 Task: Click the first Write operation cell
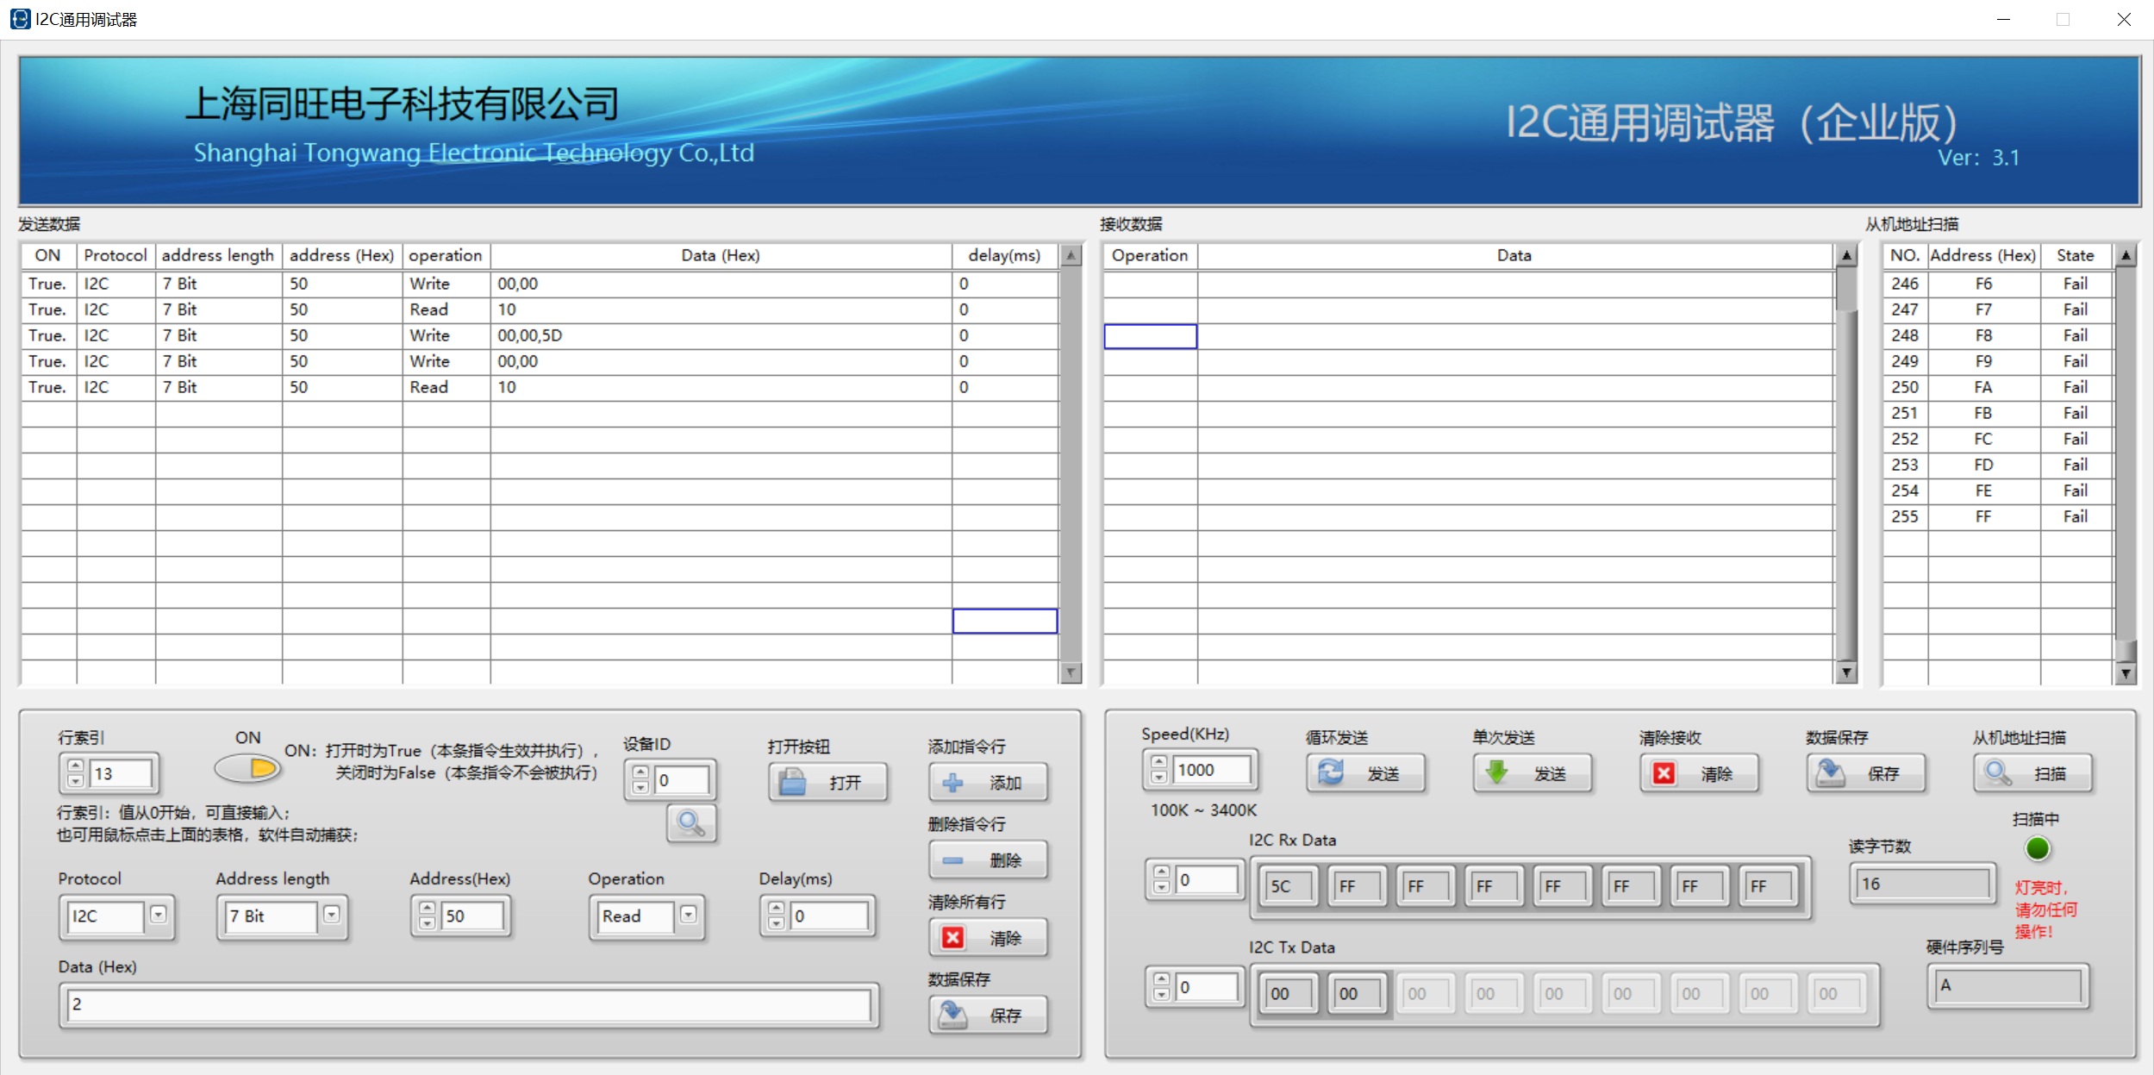coord(446,284)
